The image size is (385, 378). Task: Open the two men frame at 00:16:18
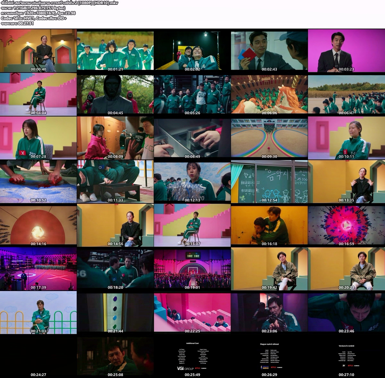(x=269, y=225)
